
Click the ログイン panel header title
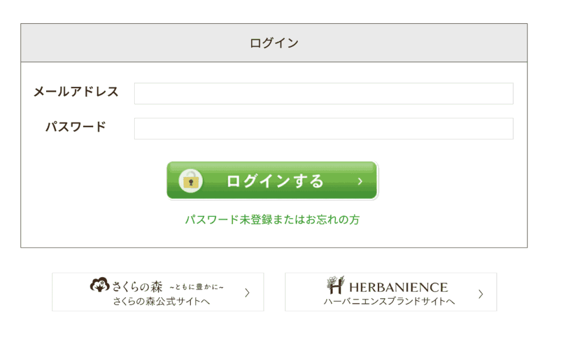(274, 43)
